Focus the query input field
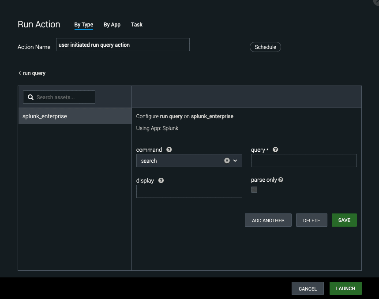 coord(304,161)
